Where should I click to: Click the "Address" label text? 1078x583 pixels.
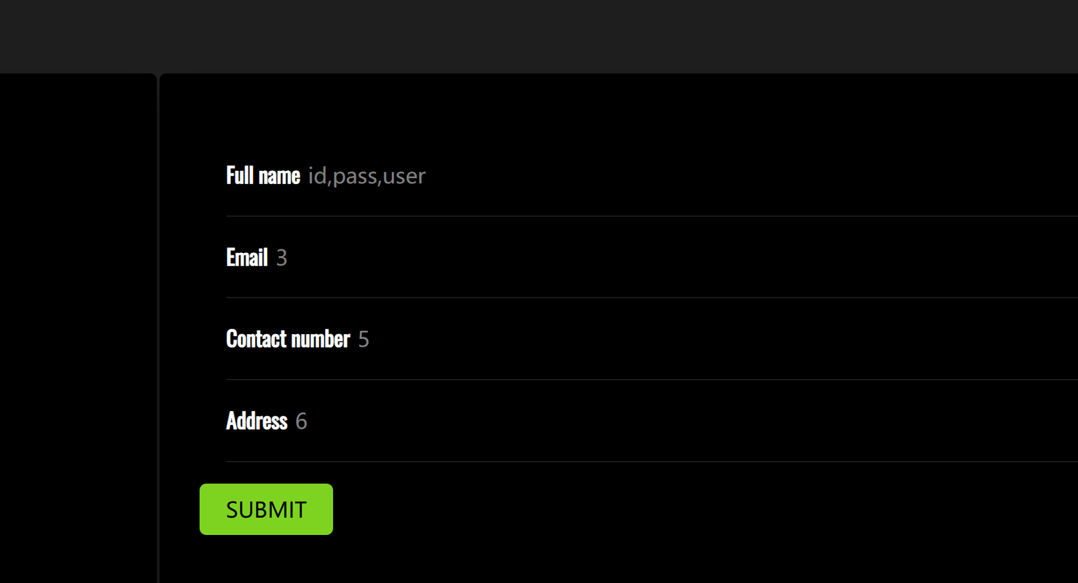click(257, 422)
